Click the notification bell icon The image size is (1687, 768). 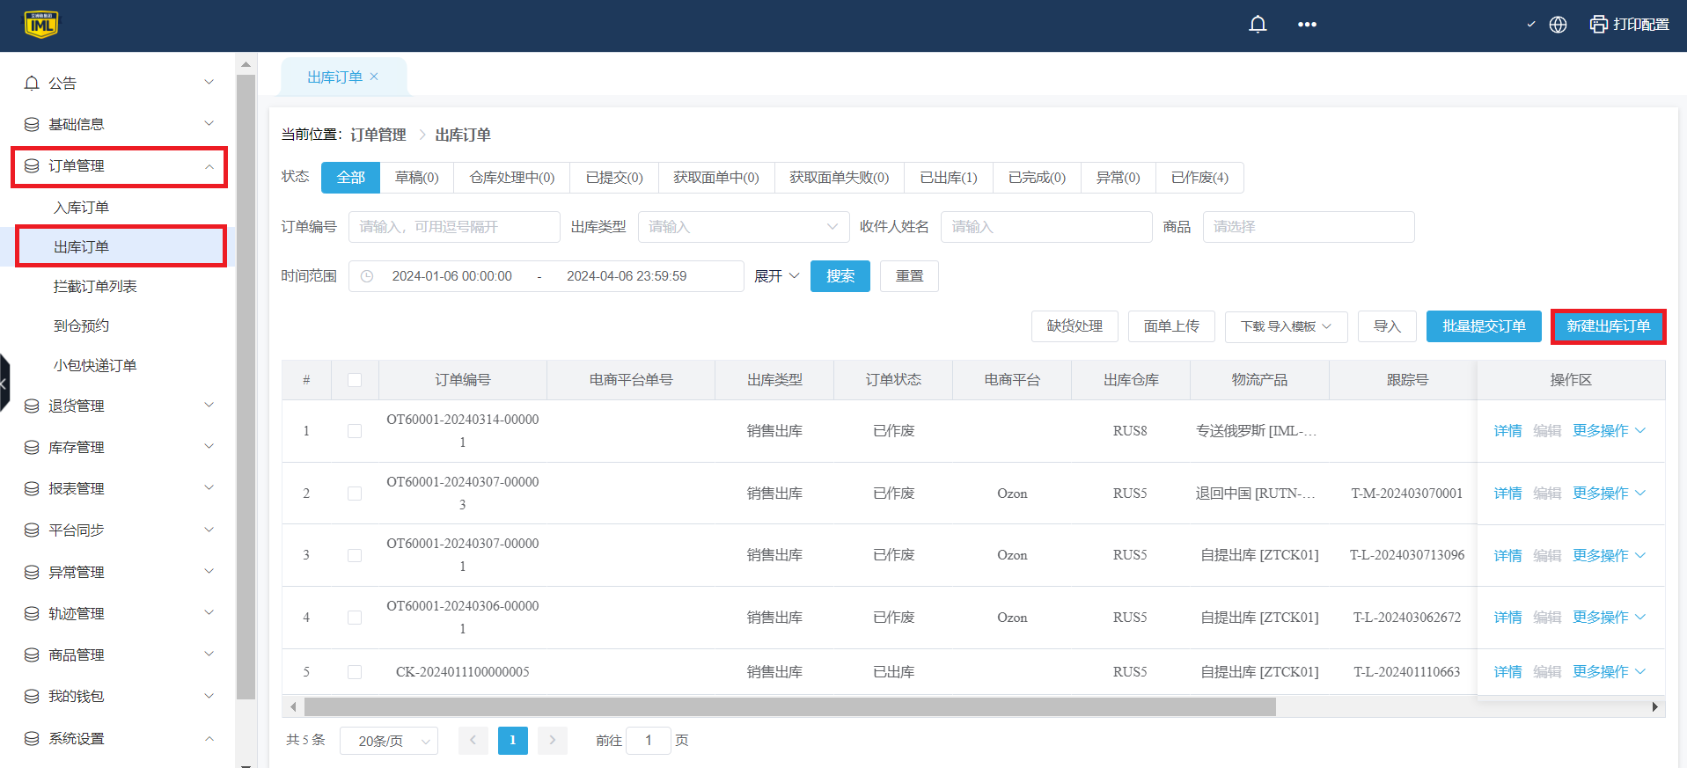pyautogui.click(x=1258, y=25)
